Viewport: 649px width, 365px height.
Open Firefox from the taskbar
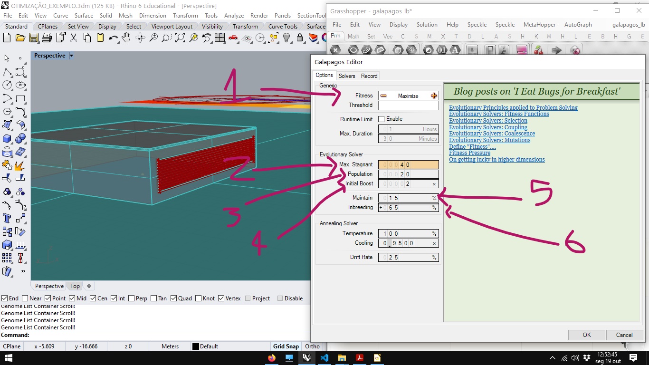[x=272, y=358]
